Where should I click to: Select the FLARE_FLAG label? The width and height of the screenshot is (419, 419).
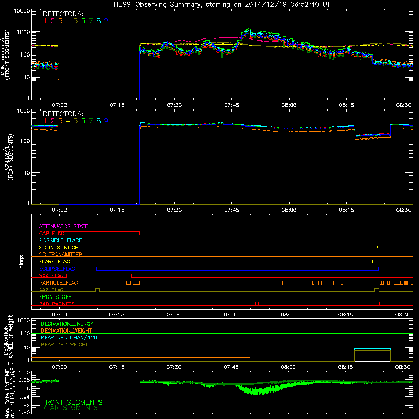(54, 261)
